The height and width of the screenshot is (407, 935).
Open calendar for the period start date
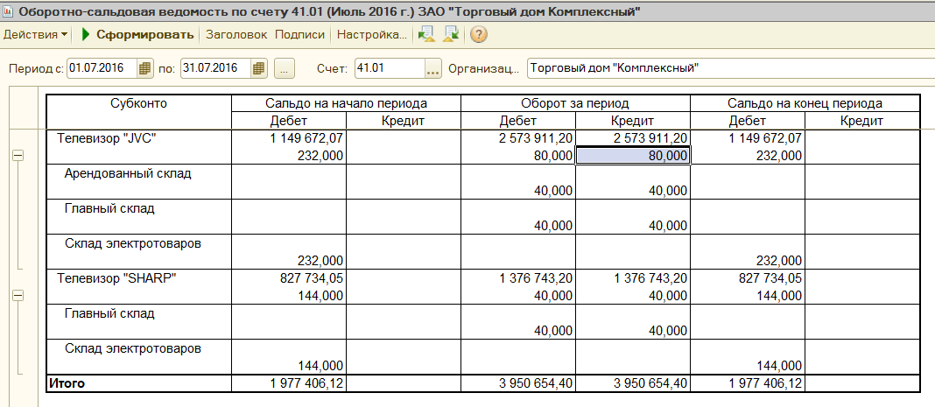click(x=145, y=68)
